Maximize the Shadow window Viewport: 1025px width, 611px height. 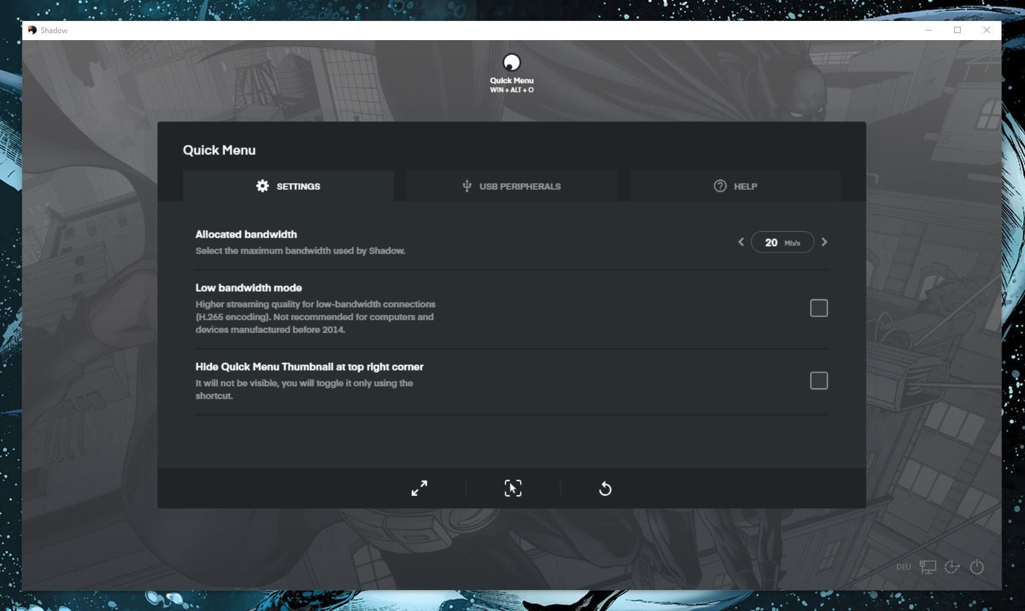(957, 30)
